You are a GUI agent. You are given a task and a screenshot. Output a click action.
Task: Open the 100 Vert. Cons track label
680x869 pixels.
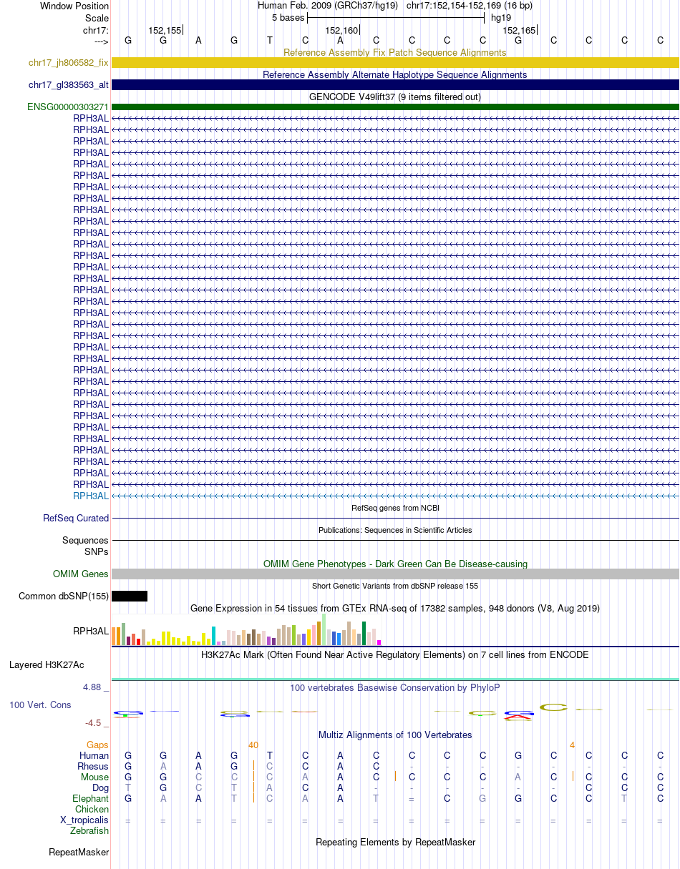point(40,704)
